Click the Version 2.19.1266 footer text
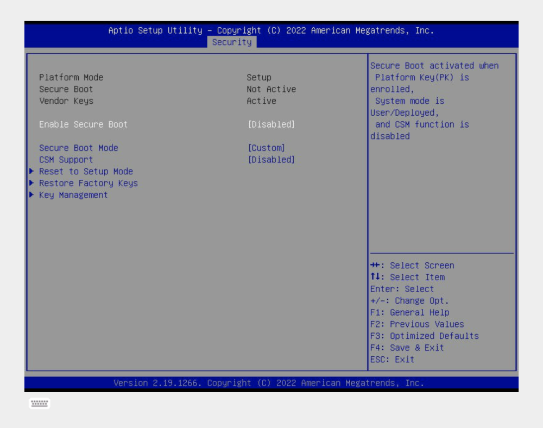 click(x=269, y=383)
